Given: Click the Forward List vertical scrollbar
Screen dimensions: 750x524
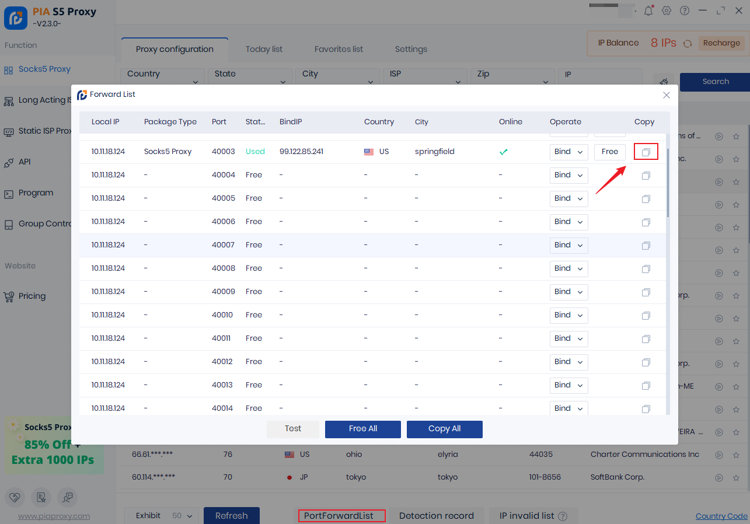Looking at the screenshot, I should click(668, 181).
